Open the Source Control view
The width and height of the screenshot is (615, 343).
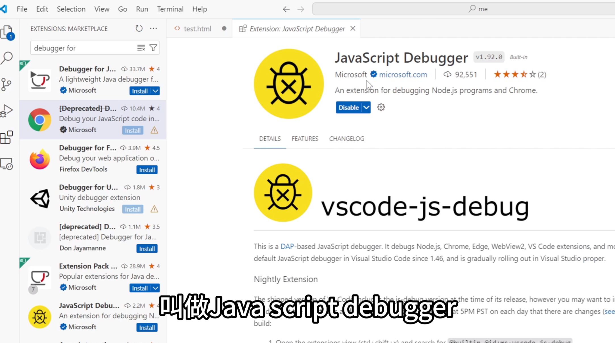click(6, 84)
